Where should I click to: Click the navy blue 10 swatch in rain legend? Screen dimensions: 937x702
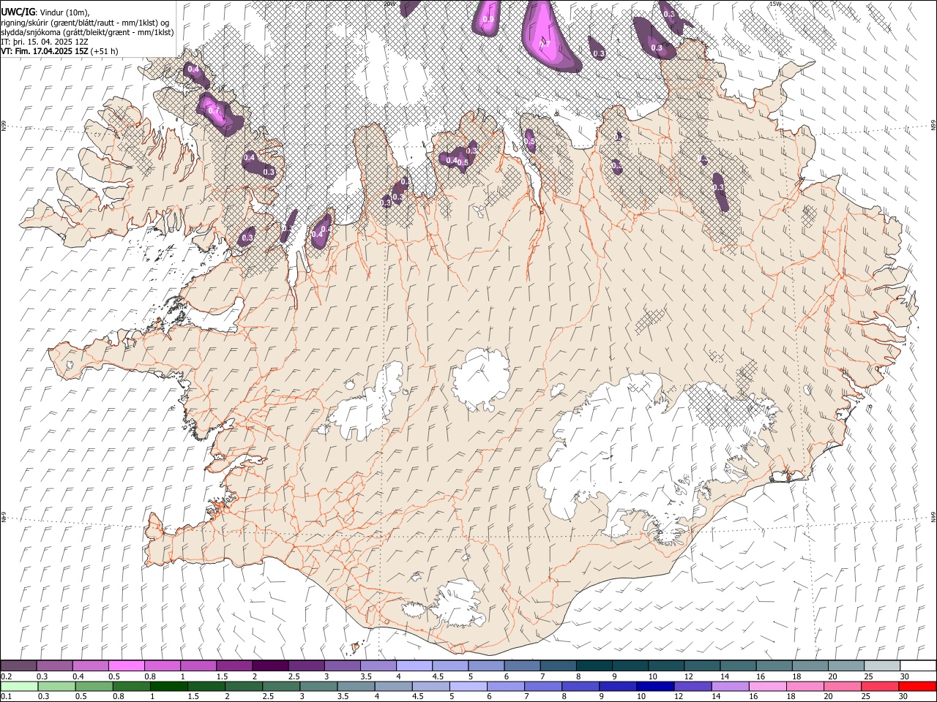[x=654, y=686]
